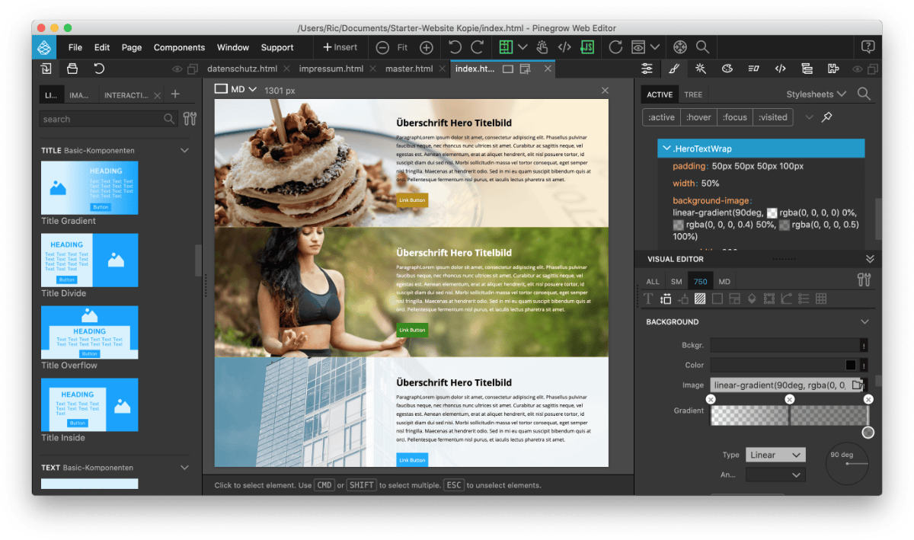
Task: Open the File menu
Action: (75, 47)
